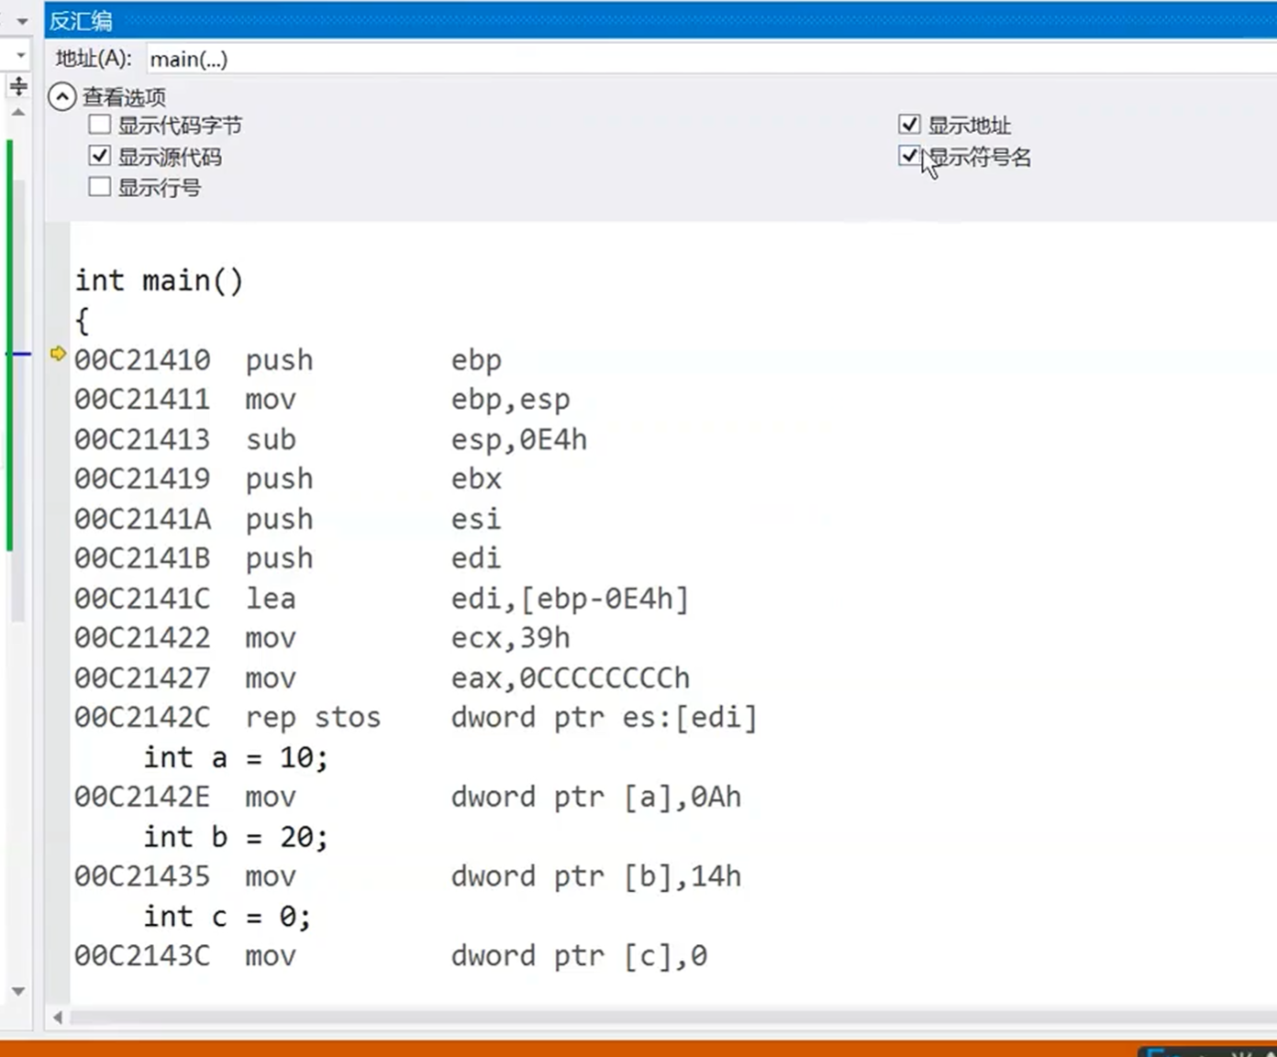Click the operand 'dword ptr es:[edi]'
The width and height of the screenshot is (1277, 1057).
pos(605,718)
